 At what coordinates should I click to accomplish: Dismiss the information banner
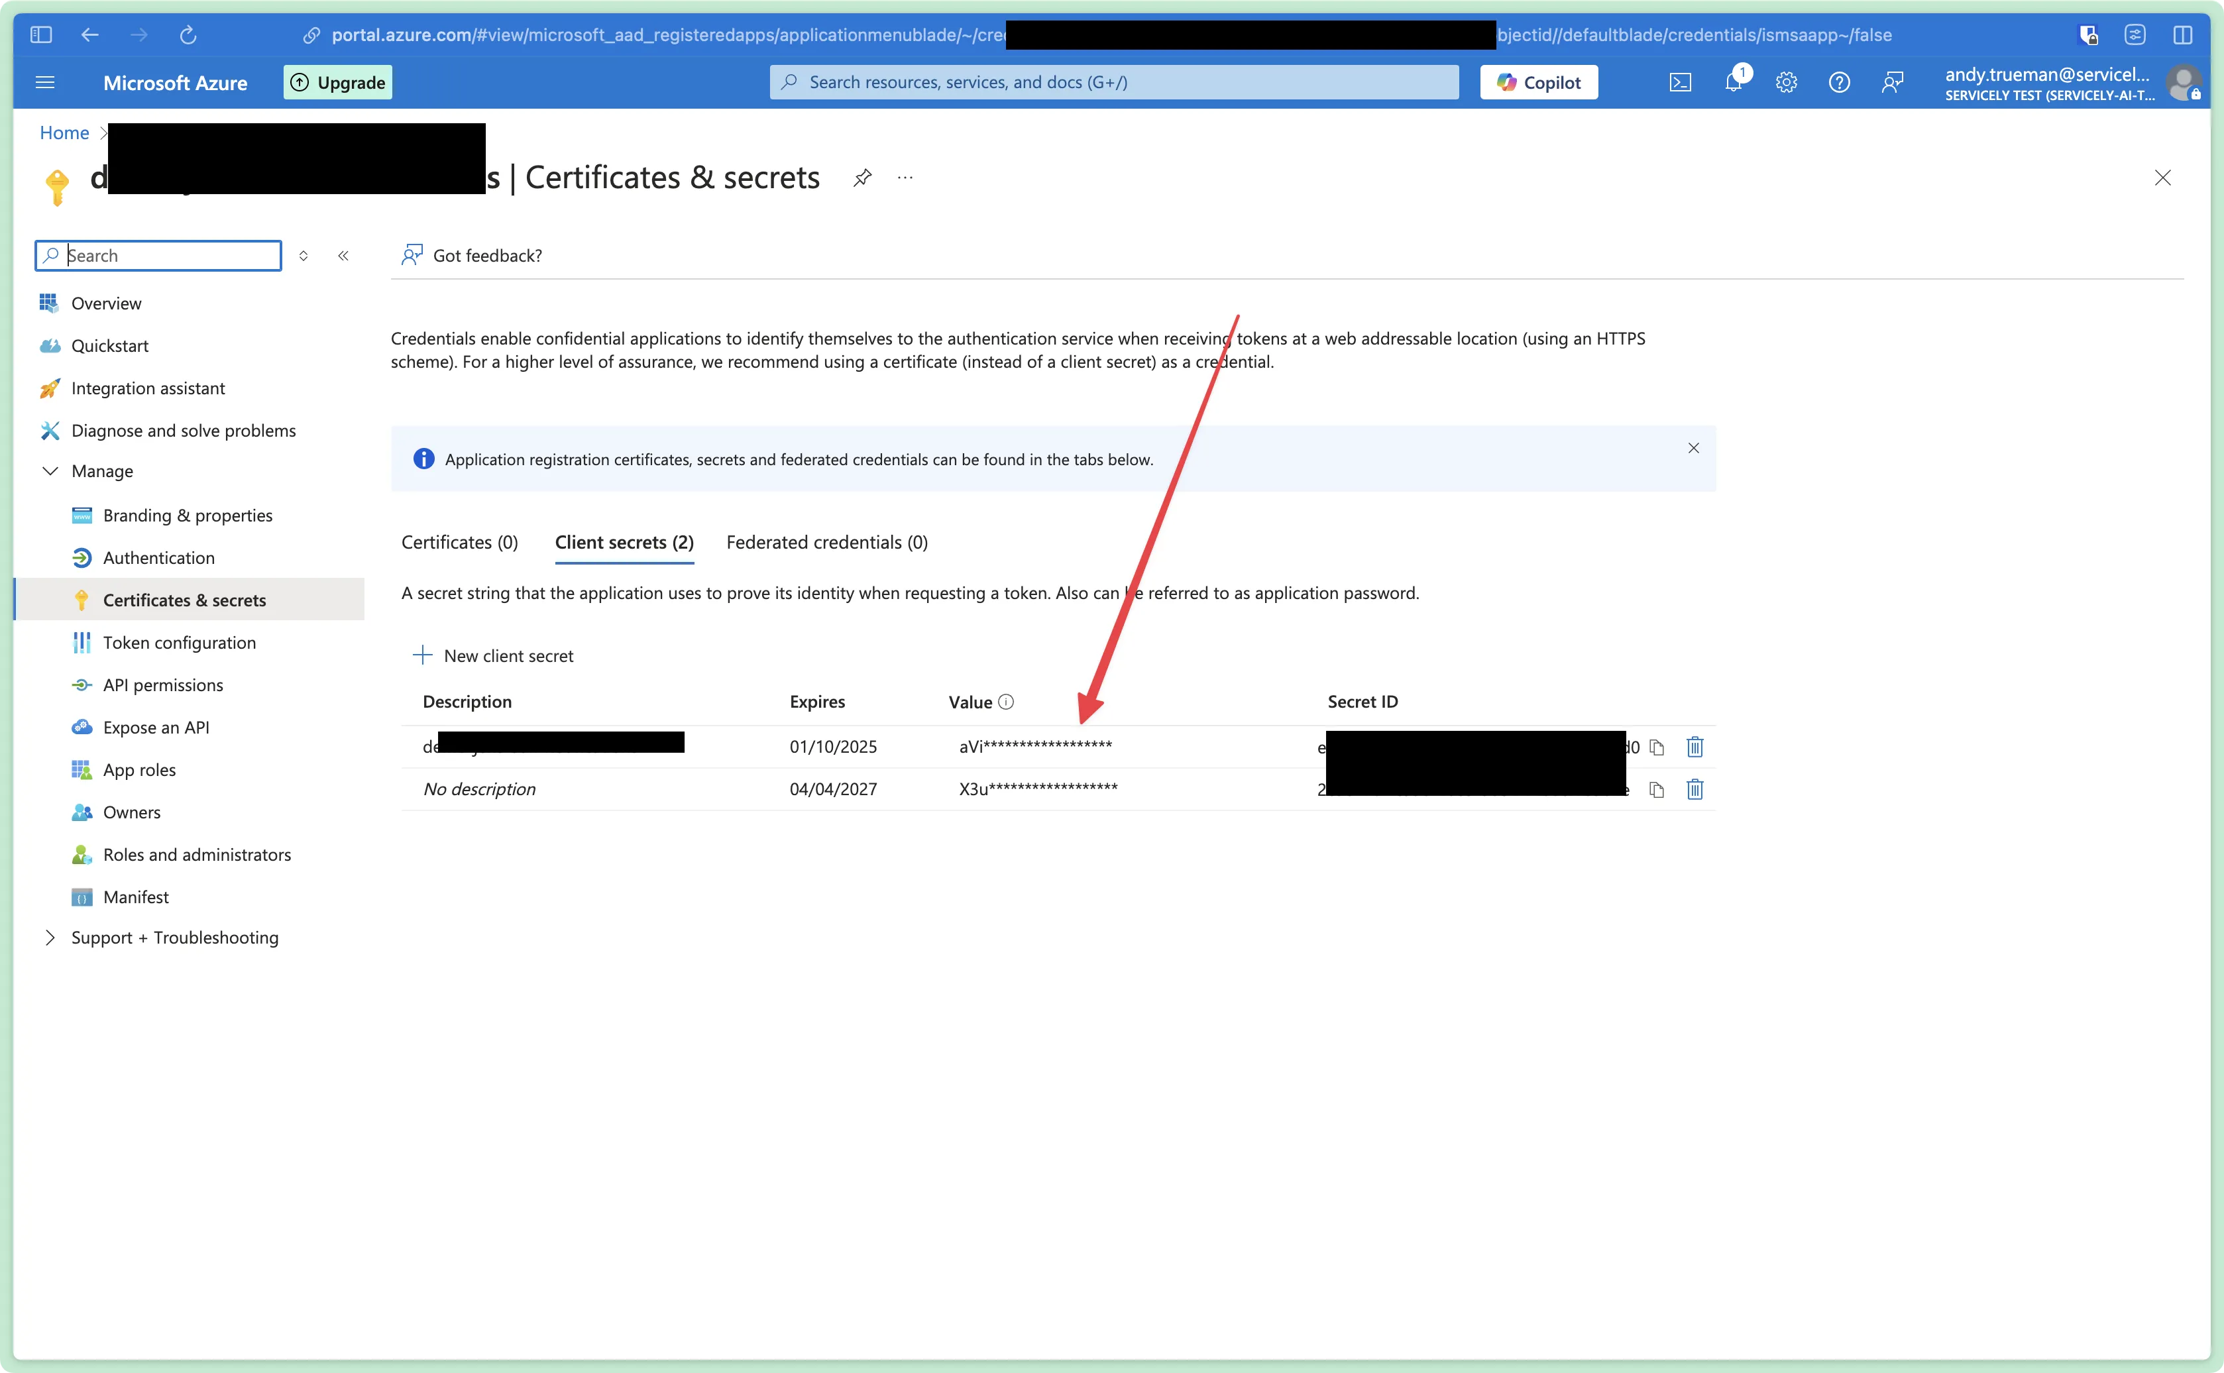coord(1694,449)
